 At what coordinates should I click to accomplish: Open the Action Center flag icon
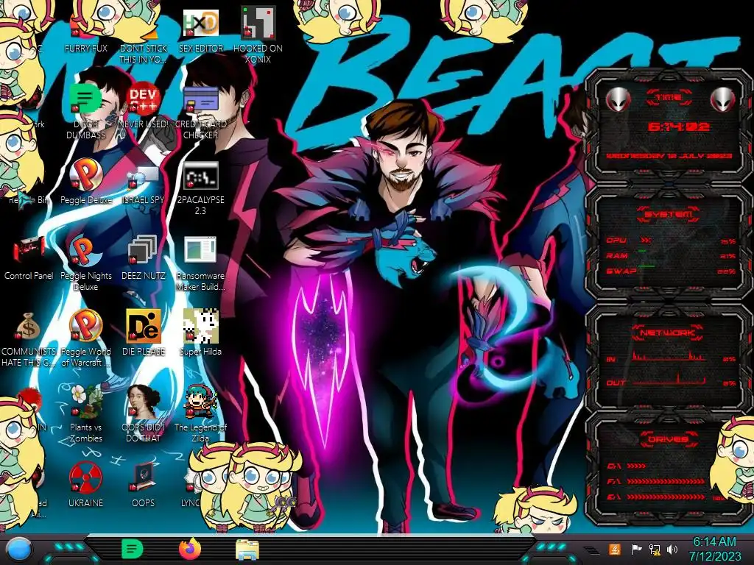[636, 549]
